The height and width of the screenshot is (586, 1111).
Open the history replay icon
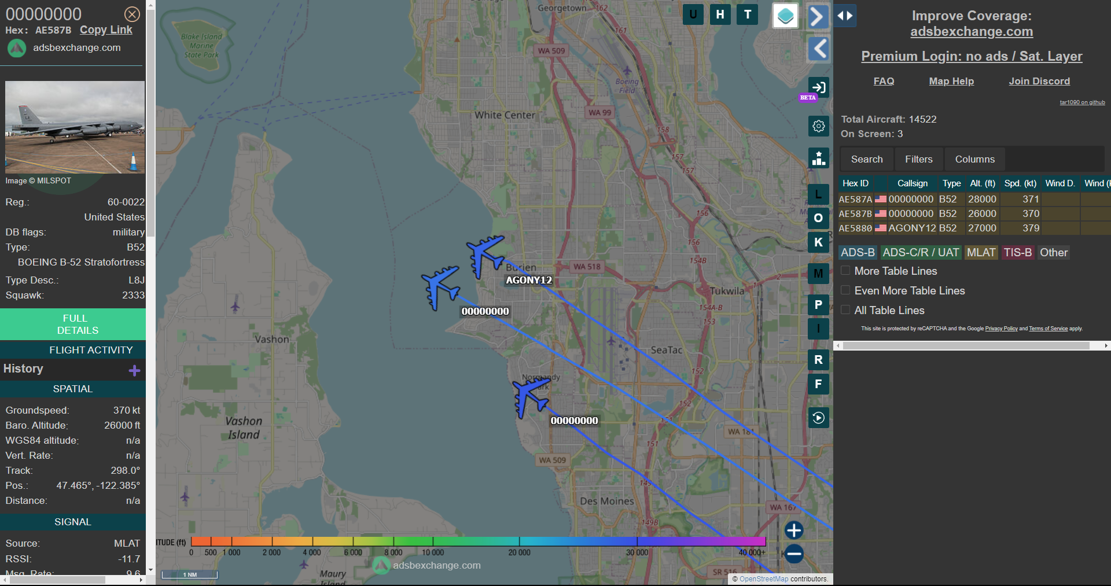tap(818, 418)
